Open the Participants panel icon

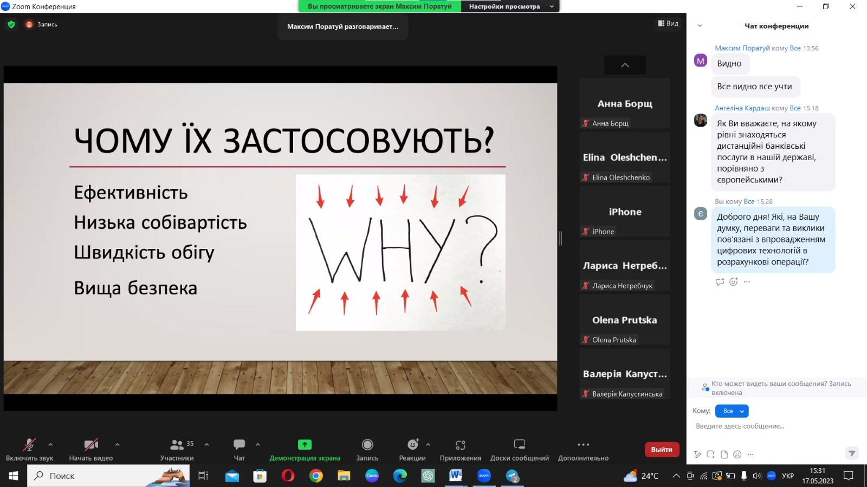point(177,445)
